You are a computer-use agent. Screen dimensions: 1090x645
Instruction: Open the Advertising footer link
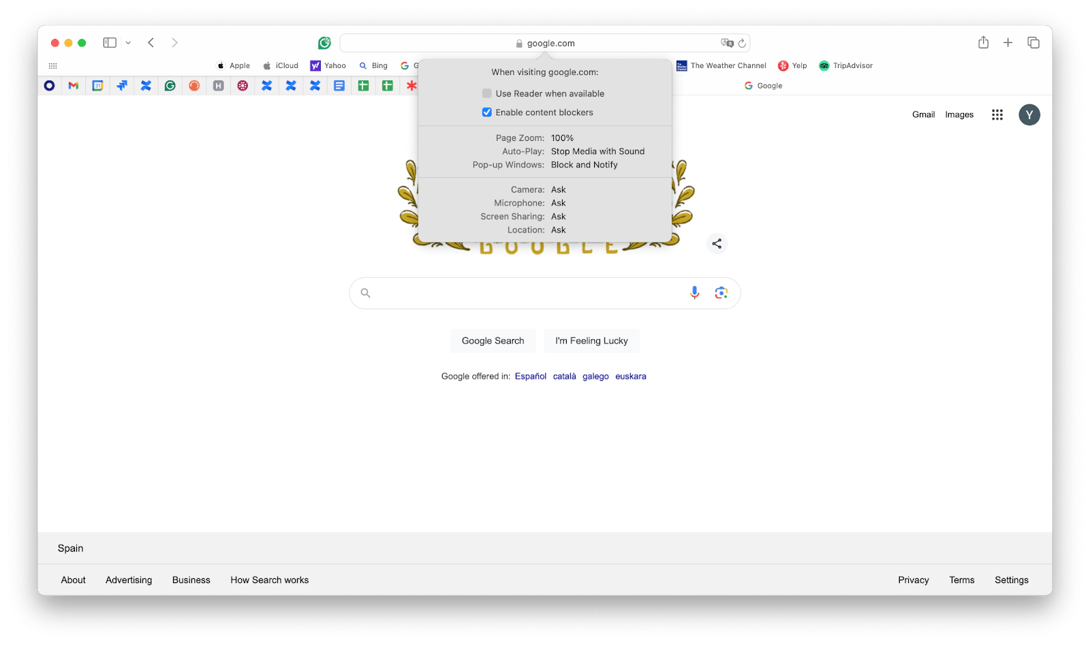(129, 580)
